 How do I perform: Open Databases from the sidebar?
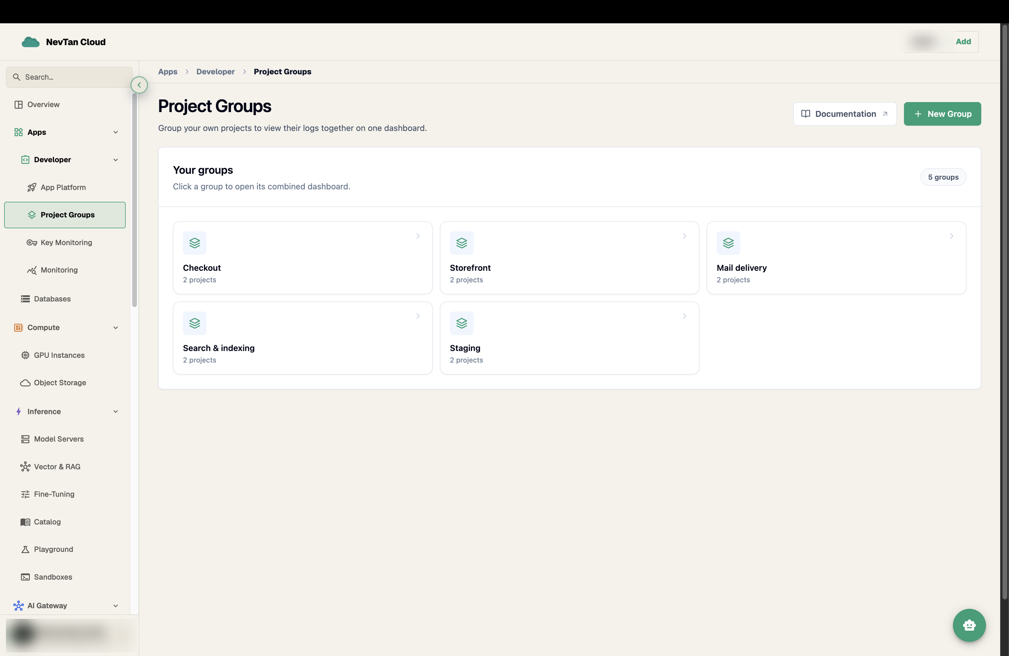tap(65, 299)
